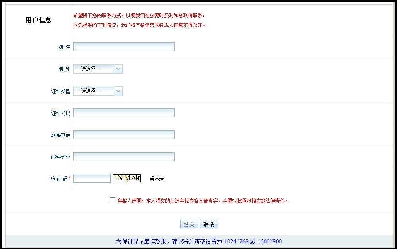Click the 姓名 name input field

(x=124, y=46)
